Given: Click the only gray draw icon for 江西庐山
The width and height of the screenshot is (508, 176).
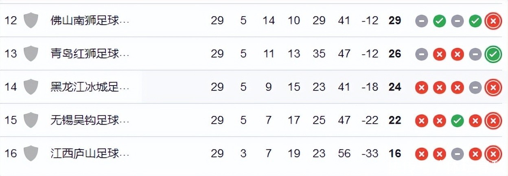Looking at the screenshot, I should pos(457,154).
